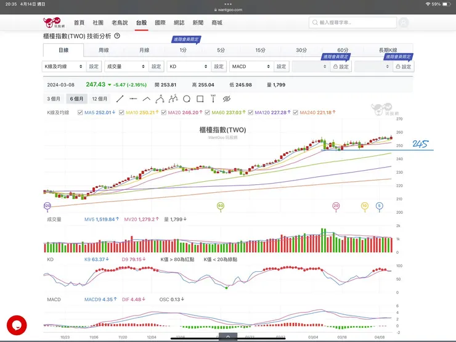The width and height of the screenshot is (456, 342).
Task: Click 設定 next to K線及均線
Action: pyautogui.click(x=94, y=67)
